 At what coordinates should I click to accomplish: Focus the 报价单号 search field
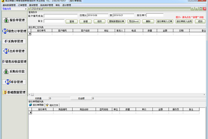coord(155,15)
